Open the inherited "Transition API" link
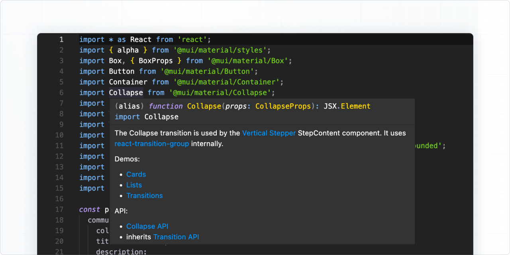 (x=176, y=237)
